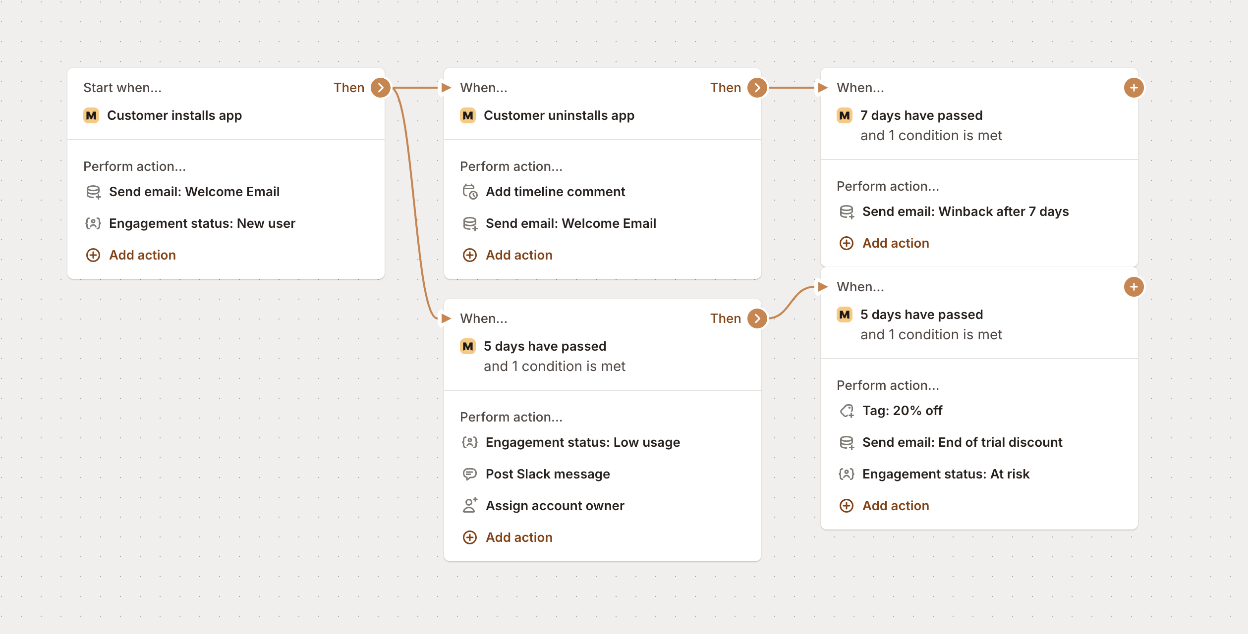This screenshot has width=1248, height=634.
Task: Click the M icon beside Customer installs app
Action: [91, 115]
